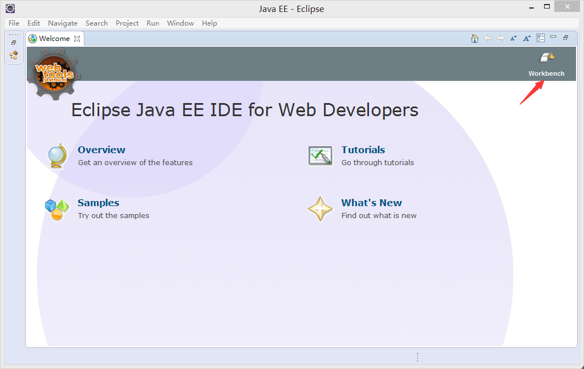
Task: Click the Navigate forward arrow
Action: 500,38
